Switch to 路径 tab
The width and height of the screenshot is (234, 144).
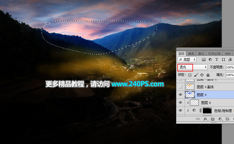(x=201, y=54)
